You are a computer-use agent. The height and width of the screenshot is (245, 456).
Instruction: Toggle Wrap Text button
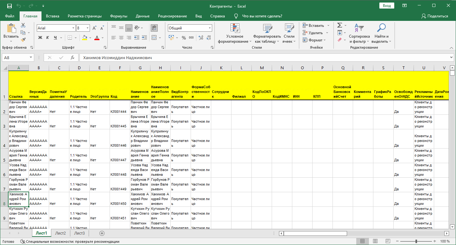point(154,28)
